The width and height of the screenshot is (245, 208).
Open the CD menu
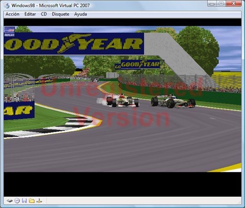[x=44, y=14]
